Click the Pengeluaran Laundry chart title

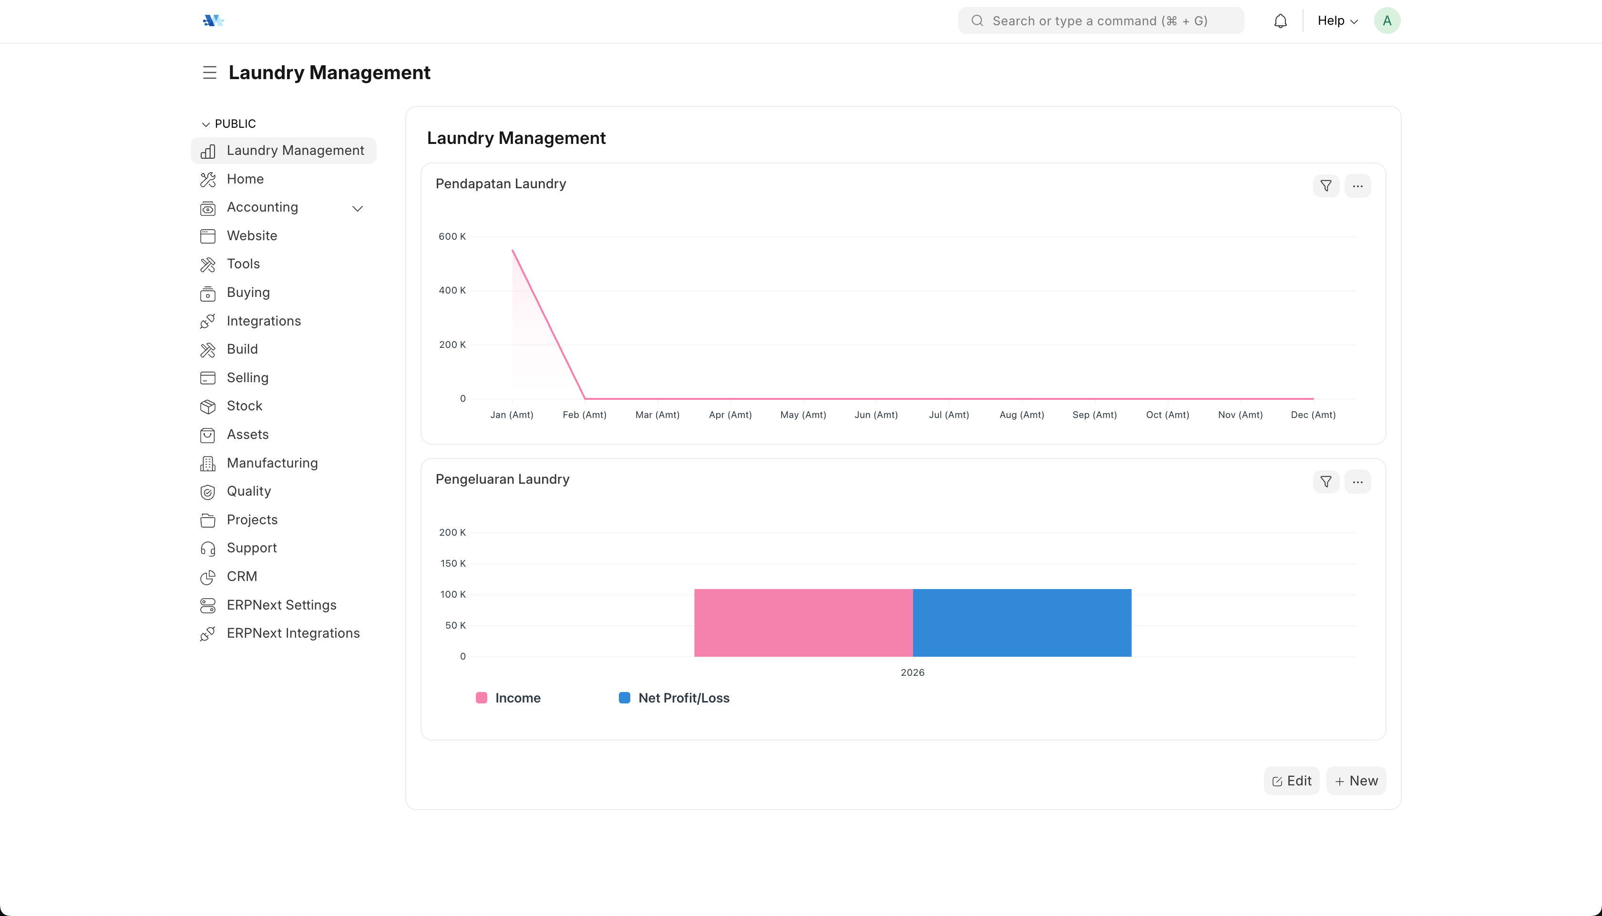(502, 479)
